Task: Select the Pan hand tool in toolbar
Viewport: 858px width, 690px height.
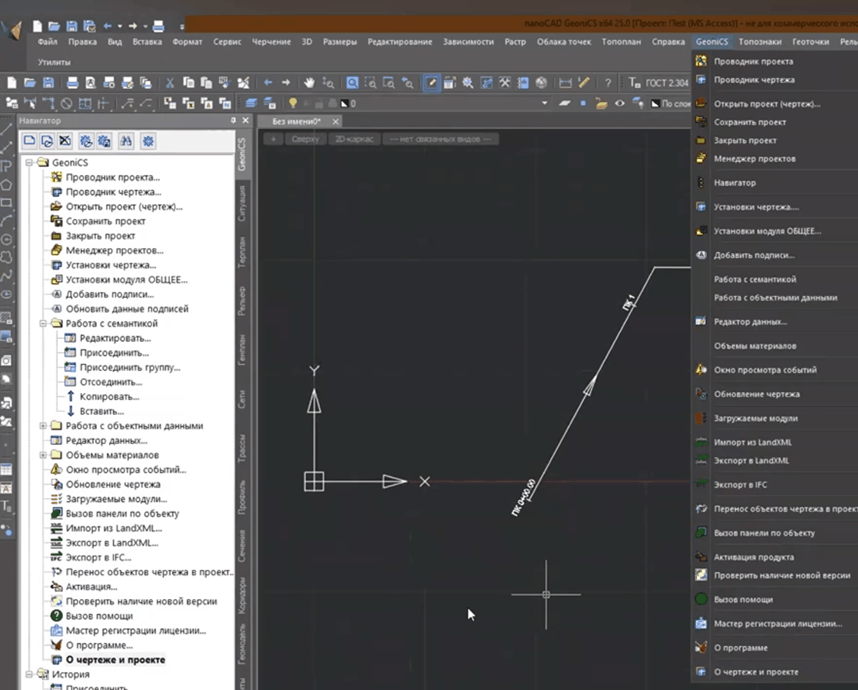Action: (x=310, y=83)
